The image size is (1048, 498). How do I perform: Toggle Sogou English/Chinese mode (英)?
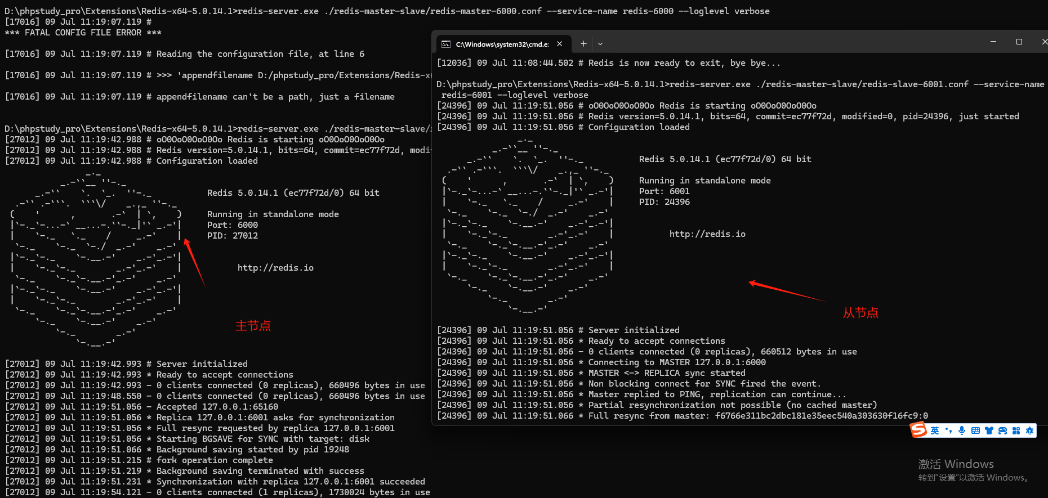coord(935,431)
